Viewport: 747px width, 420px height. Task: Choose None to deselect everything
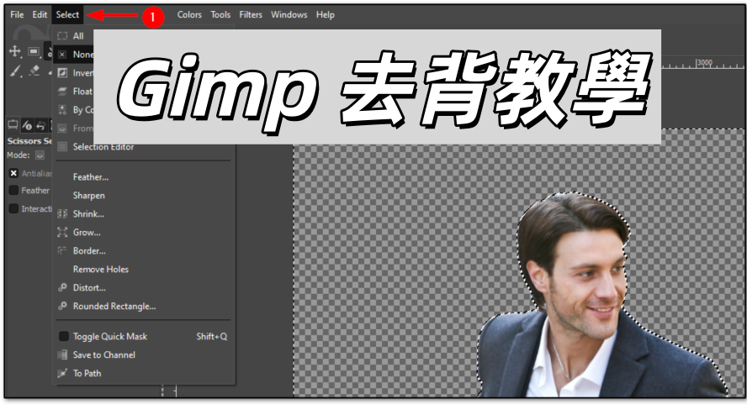[74, 55]
